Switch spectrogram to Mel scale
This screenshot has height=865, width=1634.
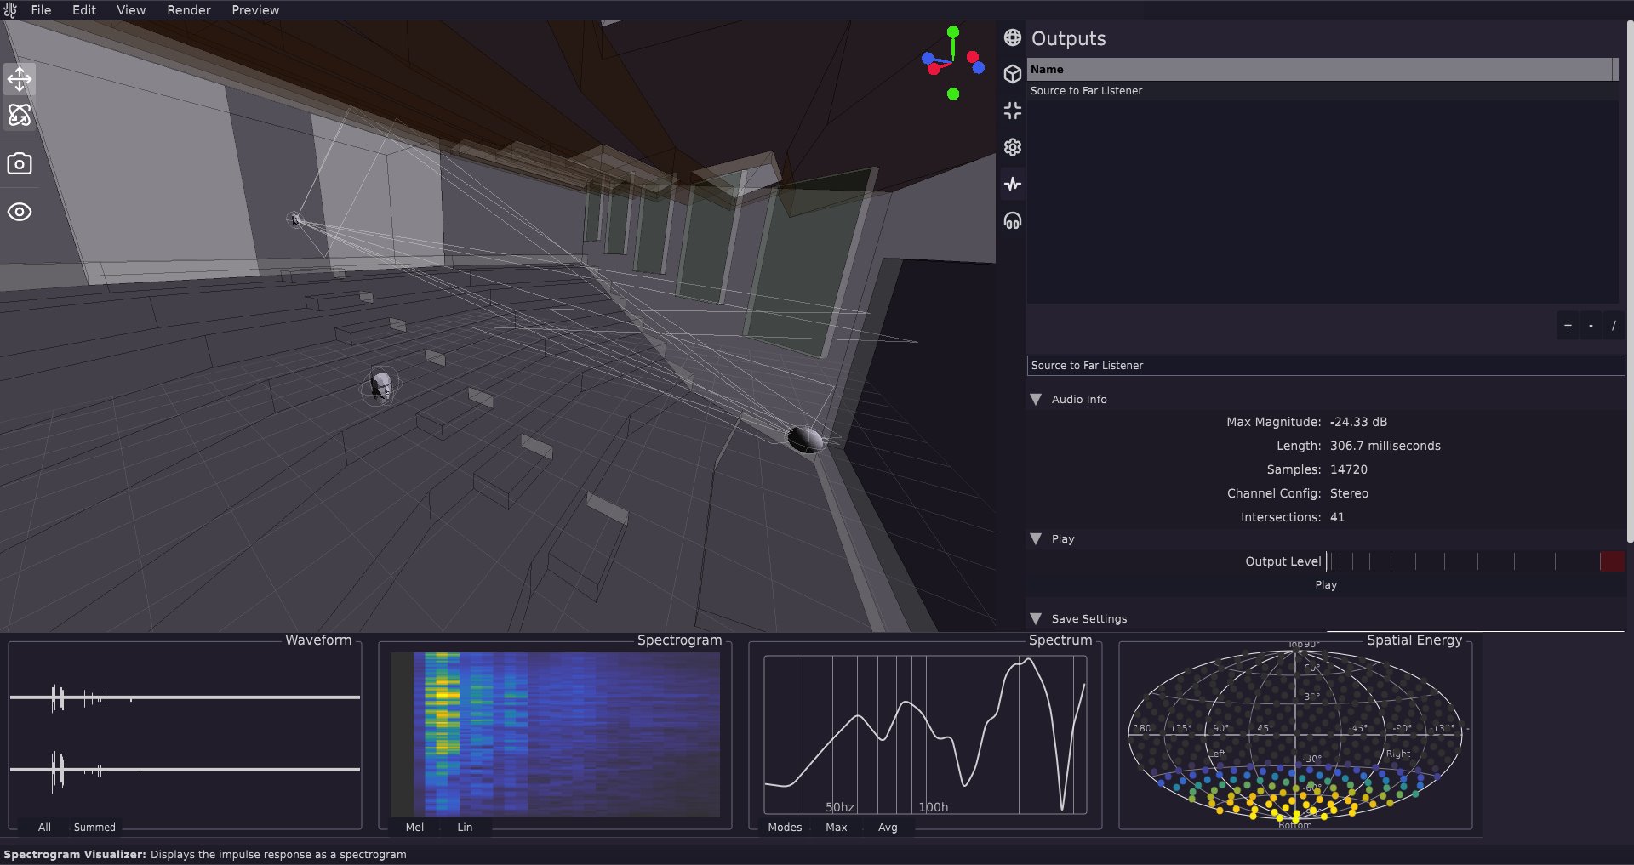[x=414, y=827]
